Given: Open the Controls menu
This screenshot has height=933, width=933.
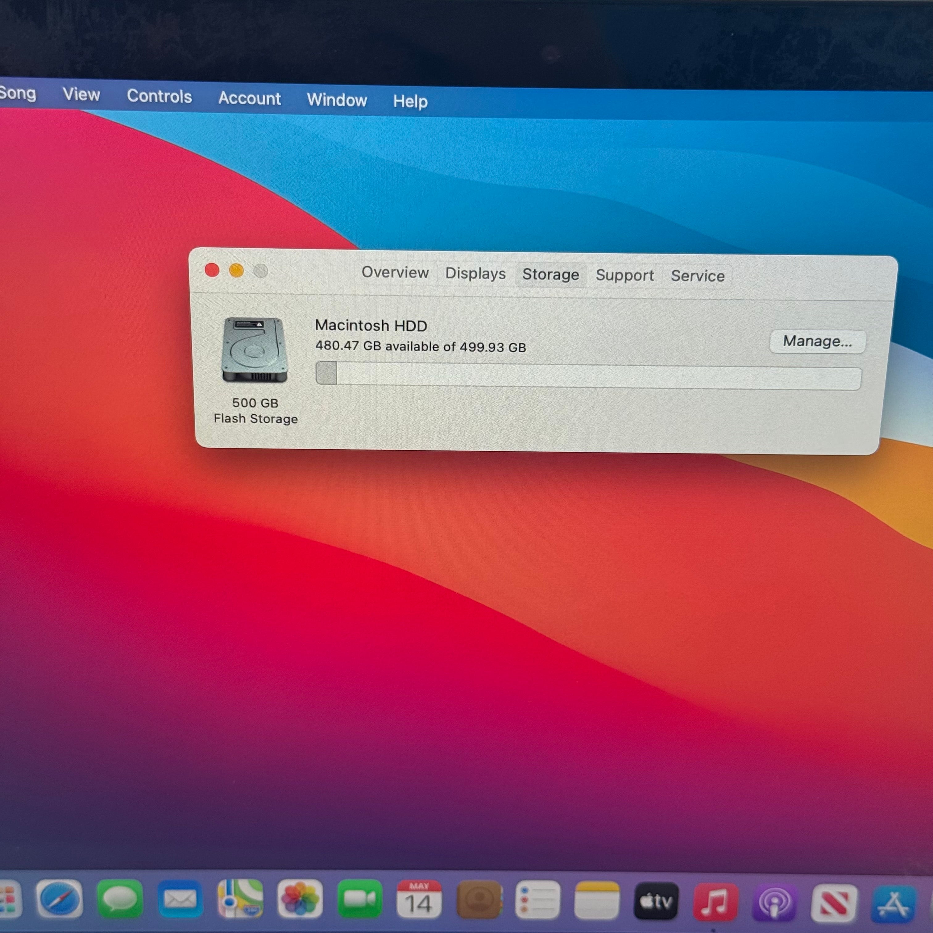Looking at the screenshot, I should 160,97.
